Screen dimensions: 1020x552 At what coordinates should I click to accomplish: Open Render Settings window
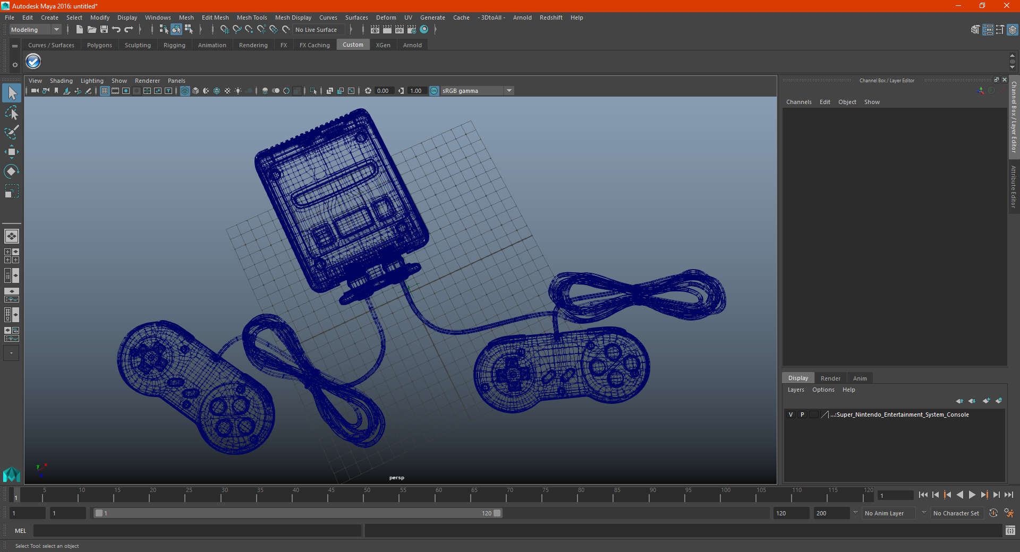[412, 30]
